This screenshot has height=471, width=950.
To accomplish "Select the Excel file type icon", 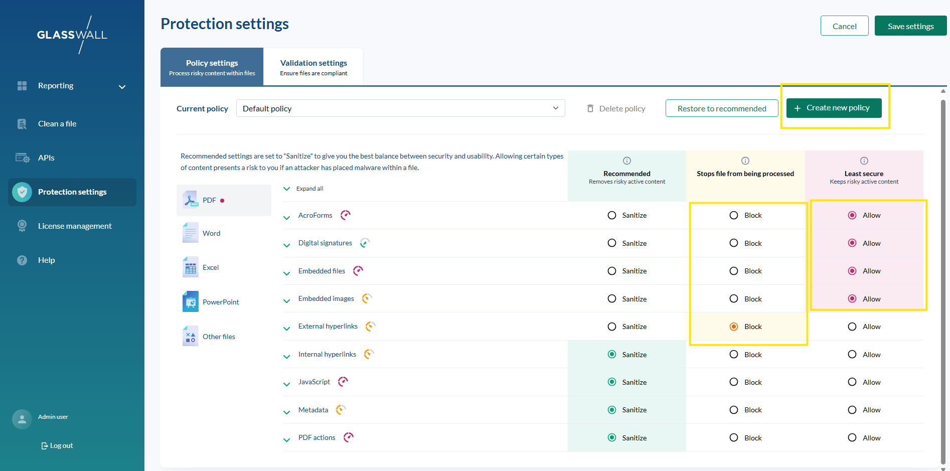I will tap(191, 267).
